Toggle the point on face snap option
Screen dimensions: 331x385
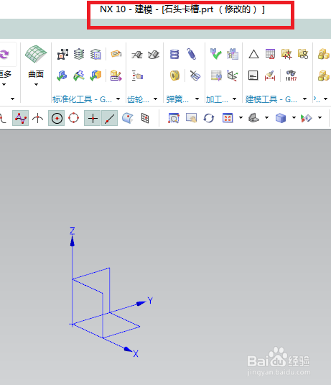point(127,118)
